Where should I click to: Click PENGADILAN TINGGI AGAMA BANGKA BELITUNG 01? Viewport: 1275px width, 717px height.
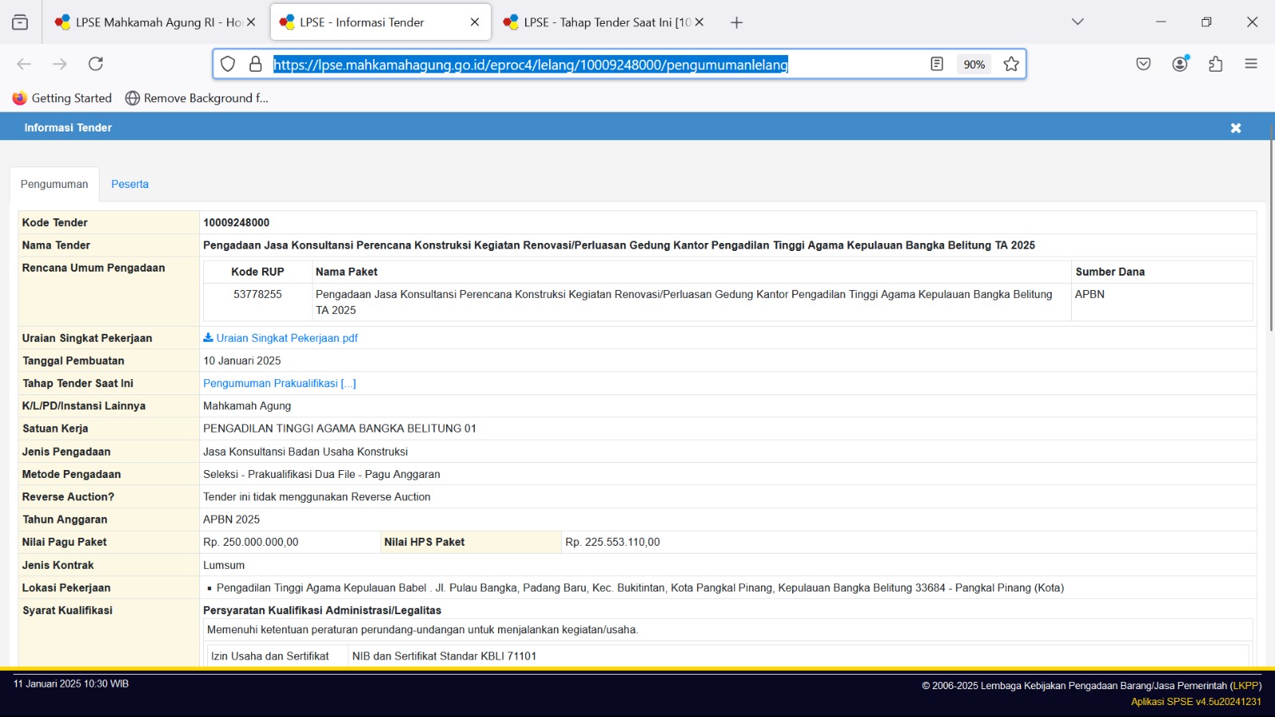(339, 429)
